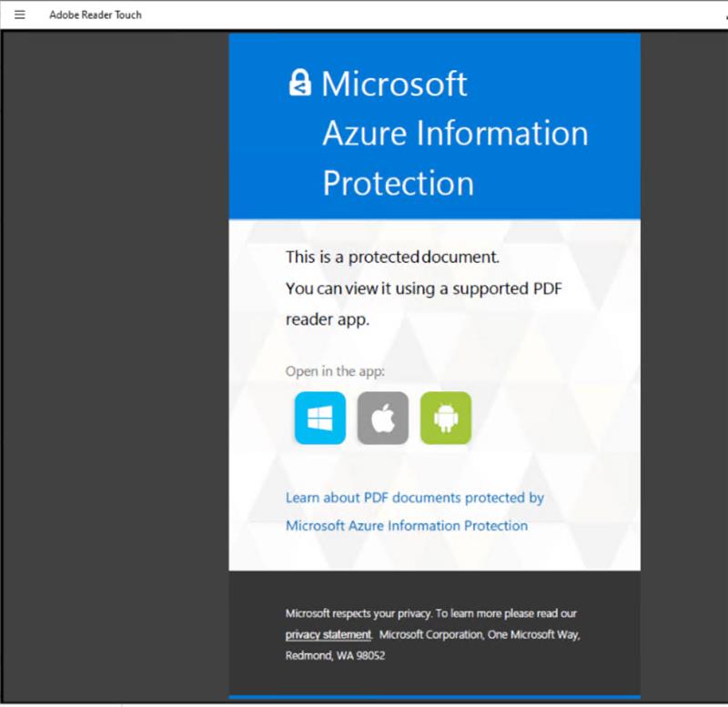Click the padlock icon beside Microsoft heading
Screen dimensions: 728x707
pyautogui.click(x=299, y=83)
